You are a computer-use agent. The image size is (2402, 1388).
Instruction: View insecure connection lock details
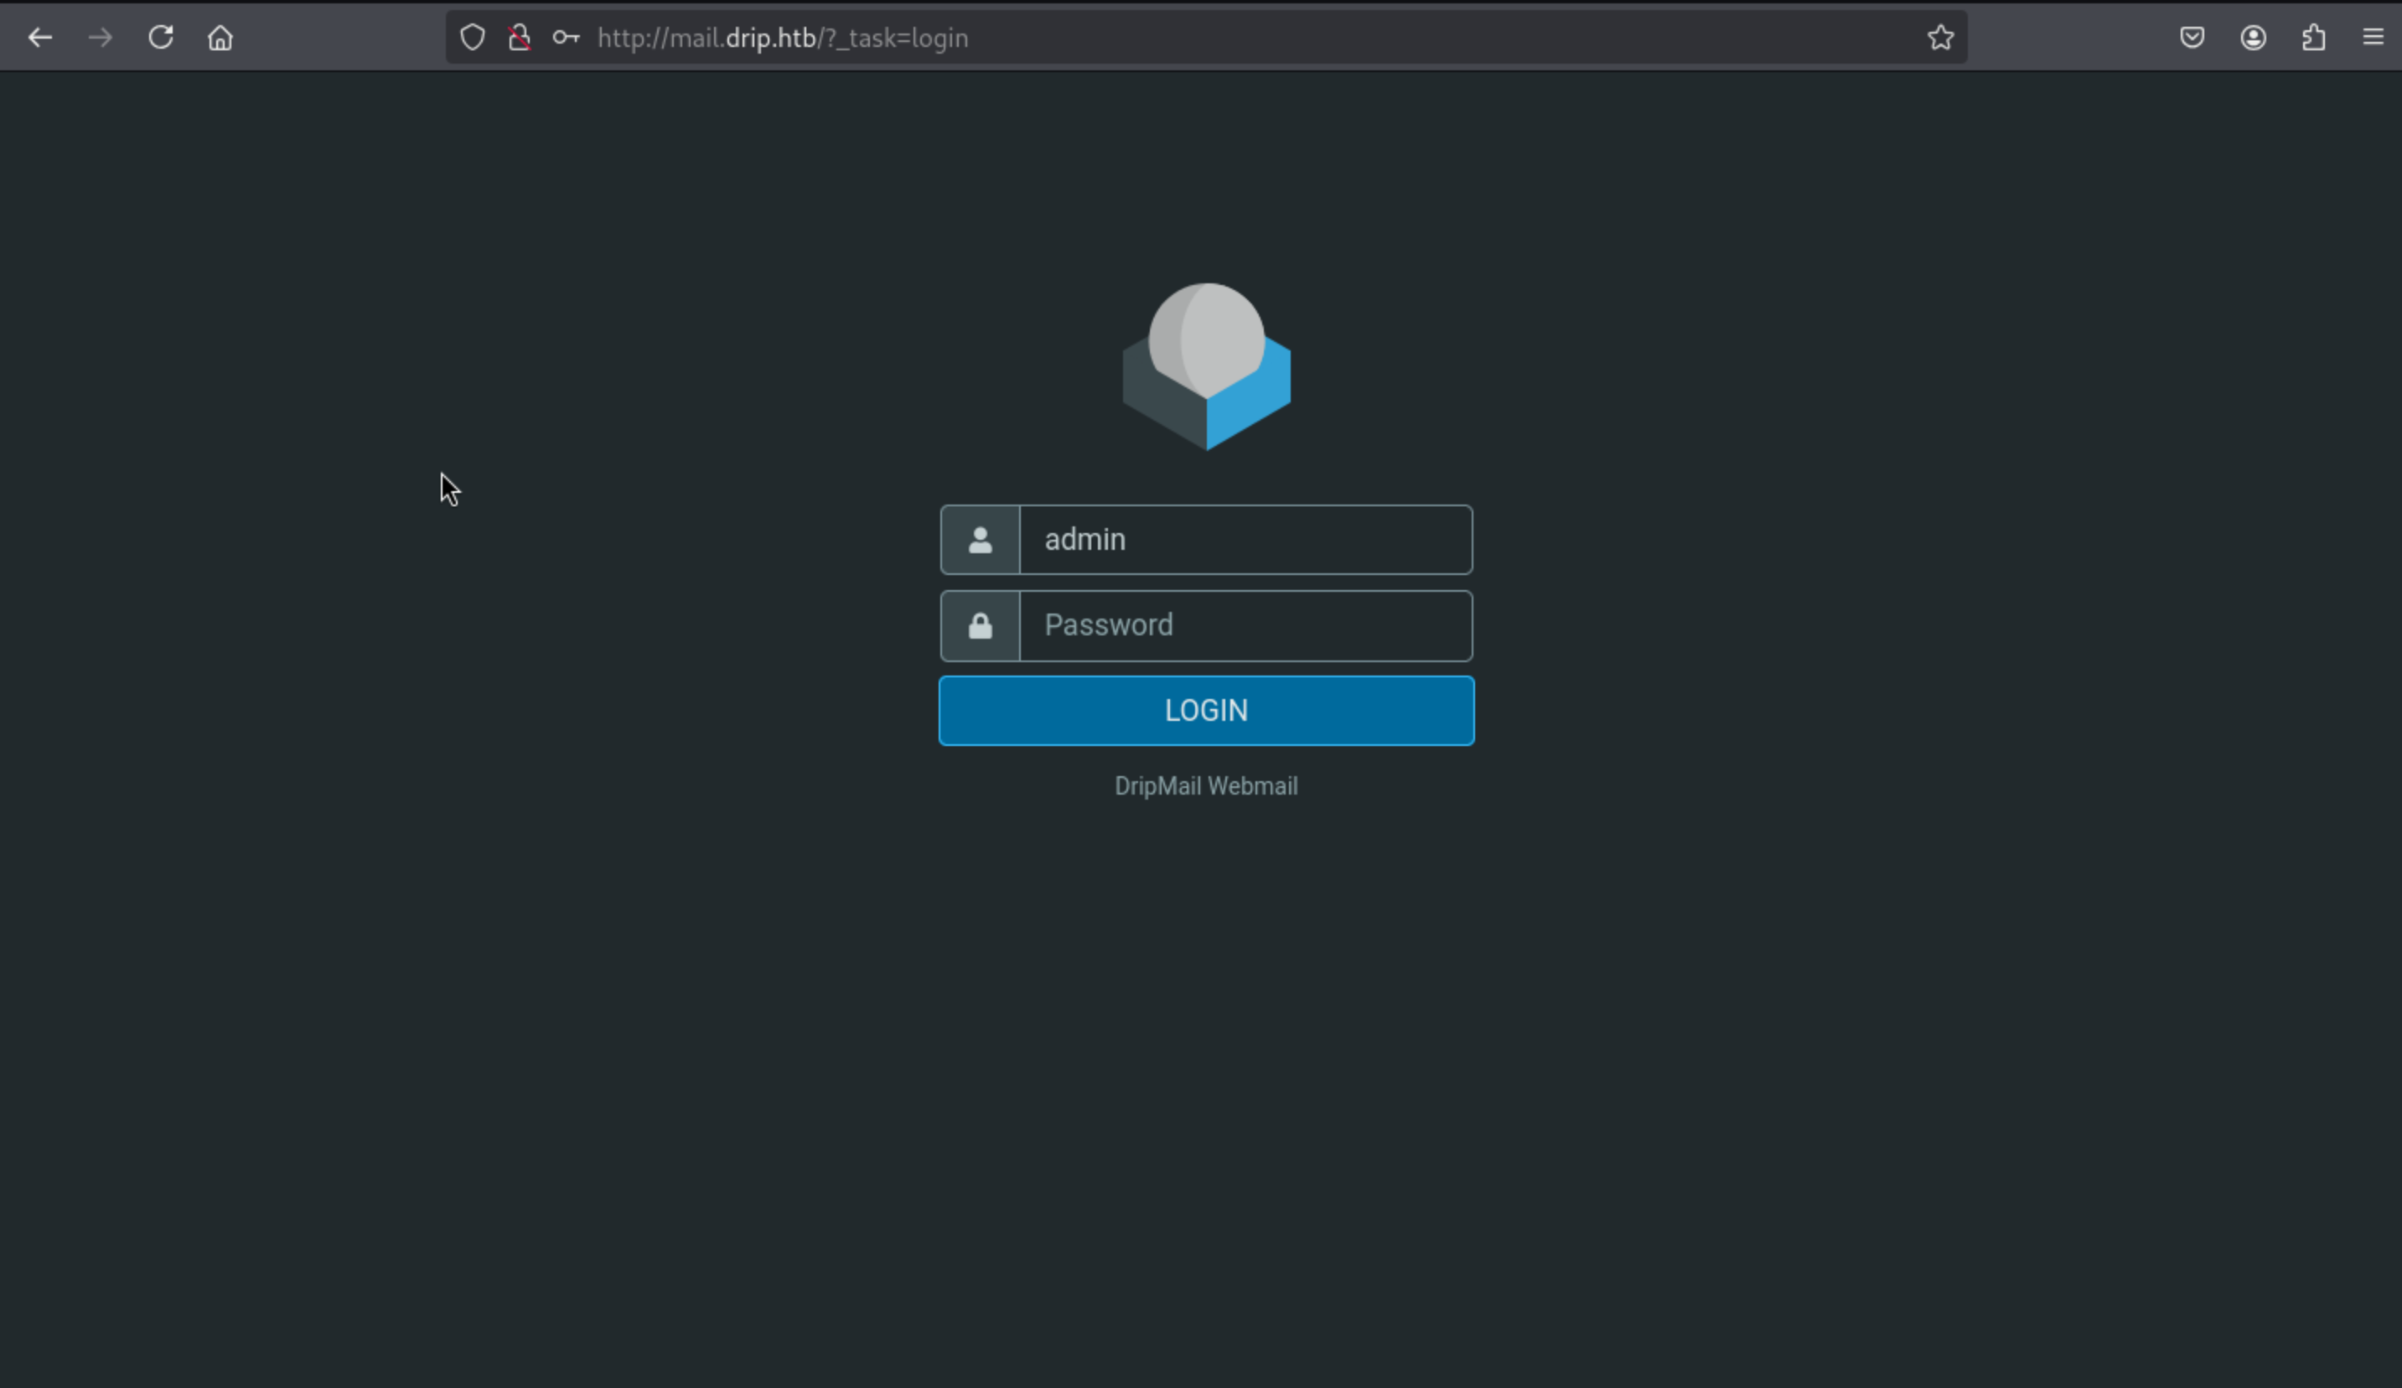pos(520,38)
